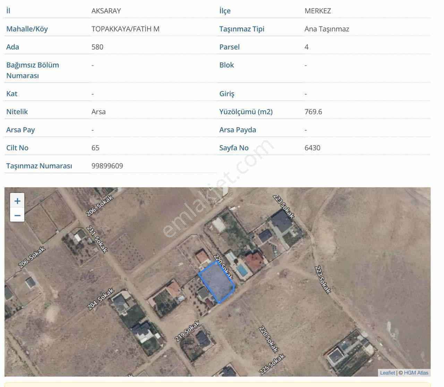The height and width of the screenshot is (387, 444).
Task: Select the Sayfa No value 6430
Action: click(313, 148)
